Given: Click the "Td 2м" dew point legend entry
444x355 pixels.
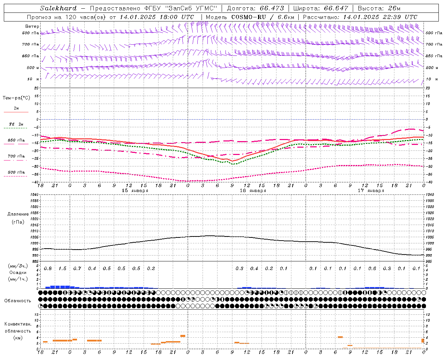Looking at the screenshot, I should click(x=16, y=124).
